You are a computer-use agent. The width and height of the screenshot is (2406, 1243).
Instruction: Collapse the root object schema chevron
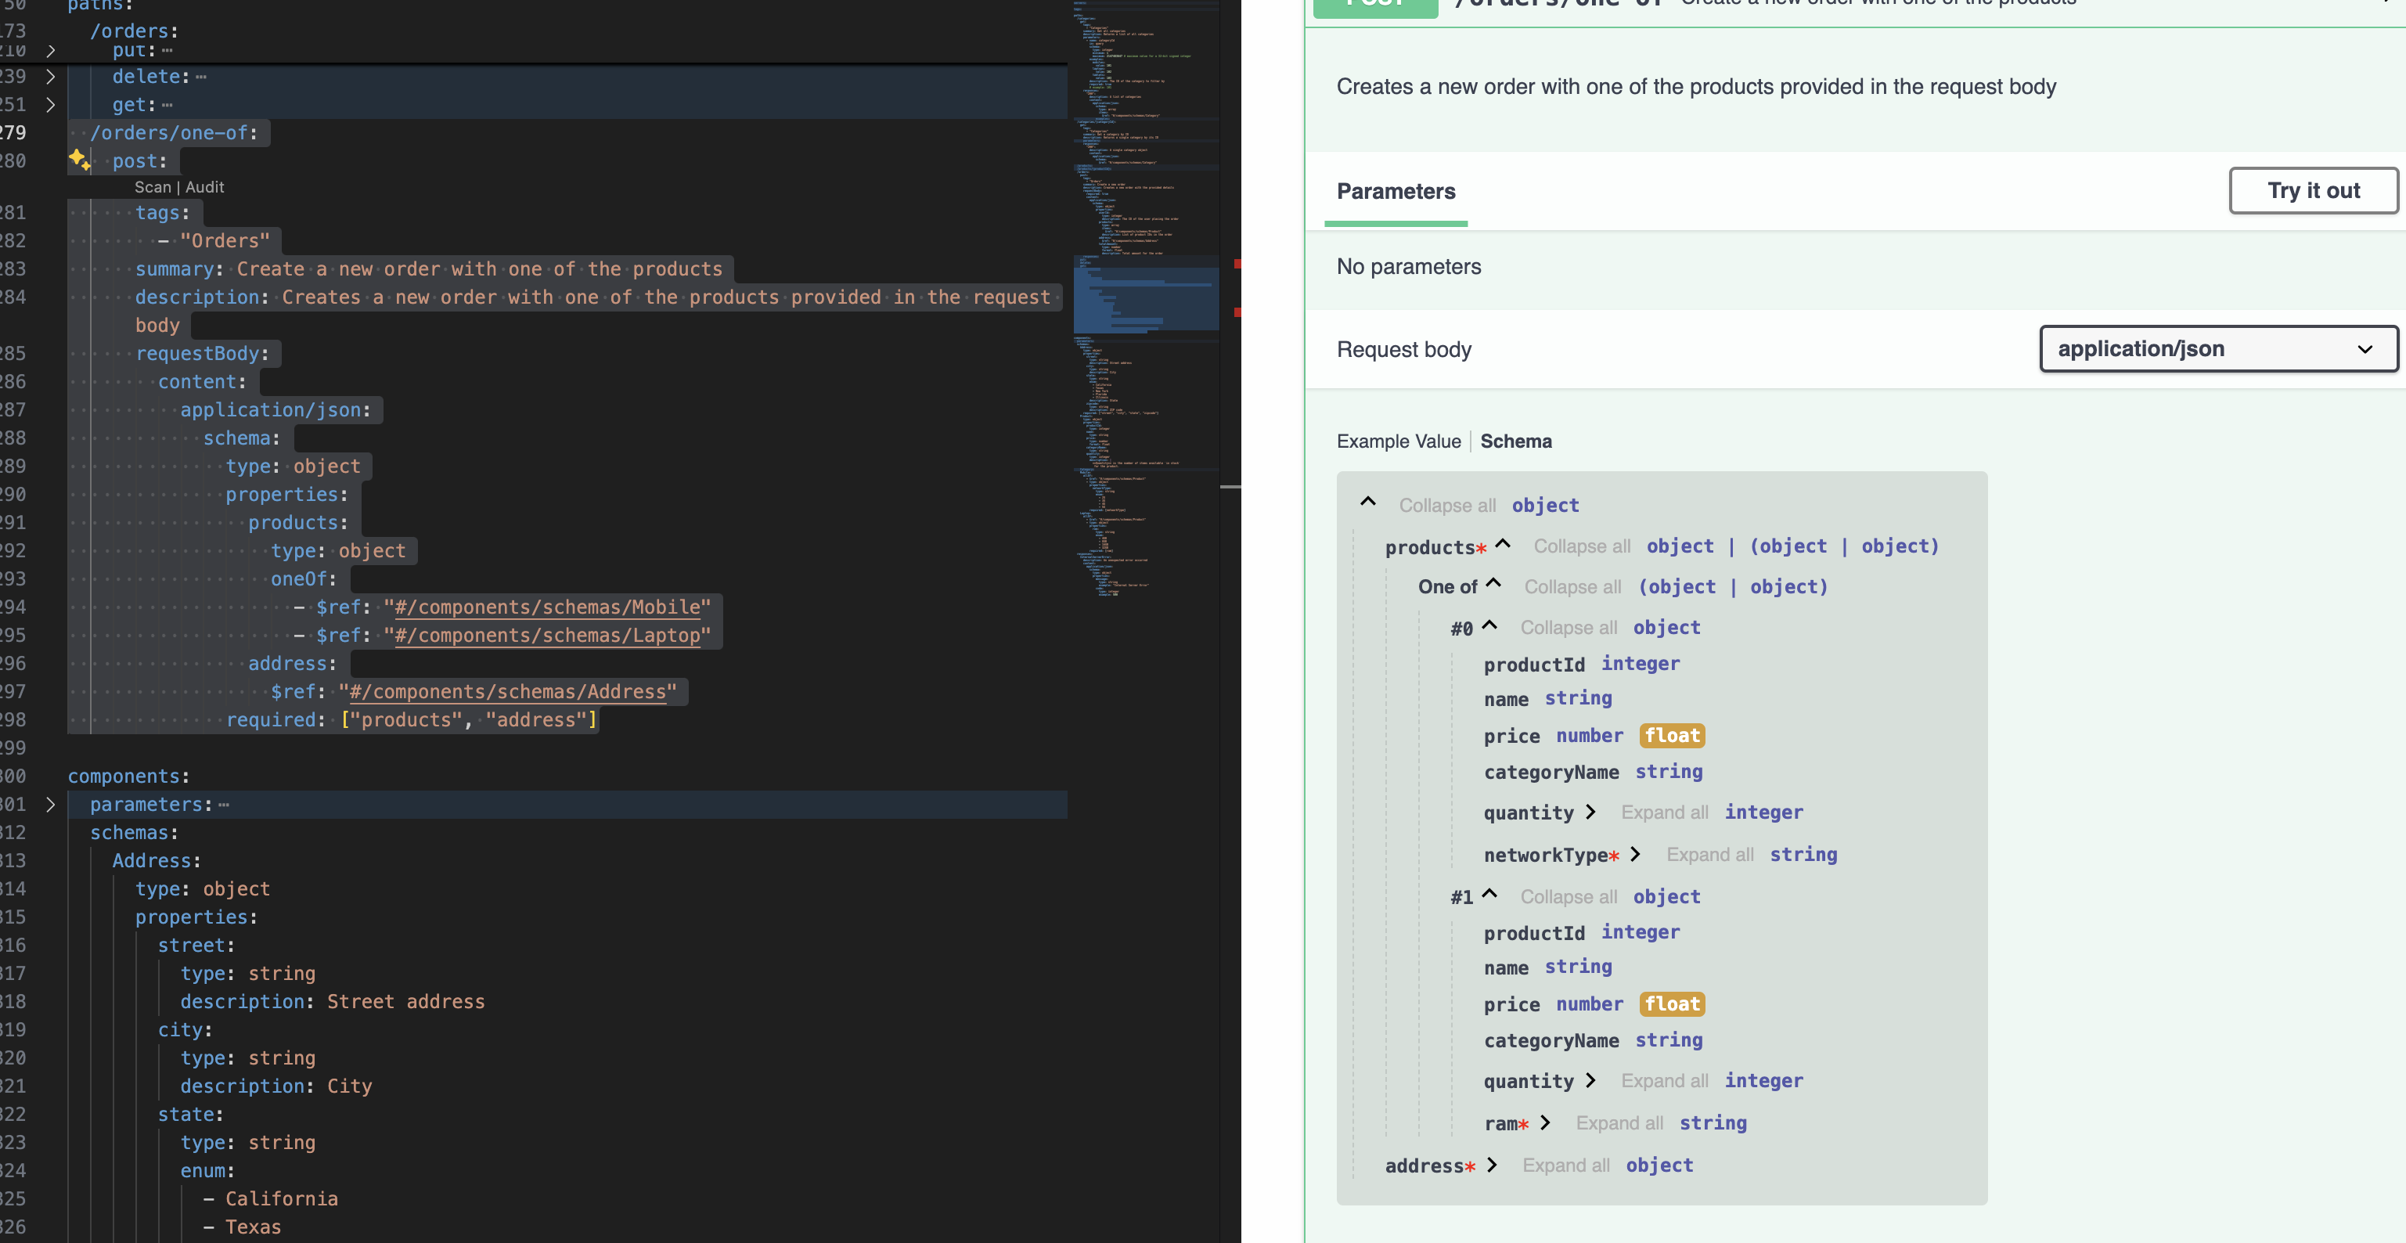[x=1367, y=502]
